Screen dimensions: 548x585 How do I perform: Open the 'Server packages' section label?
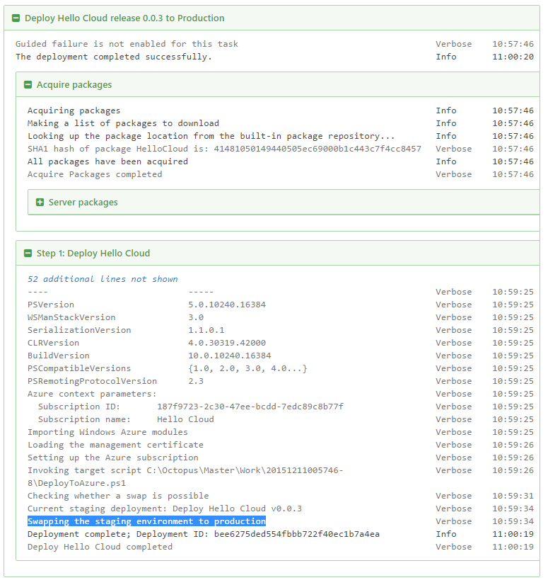point(83,203)
